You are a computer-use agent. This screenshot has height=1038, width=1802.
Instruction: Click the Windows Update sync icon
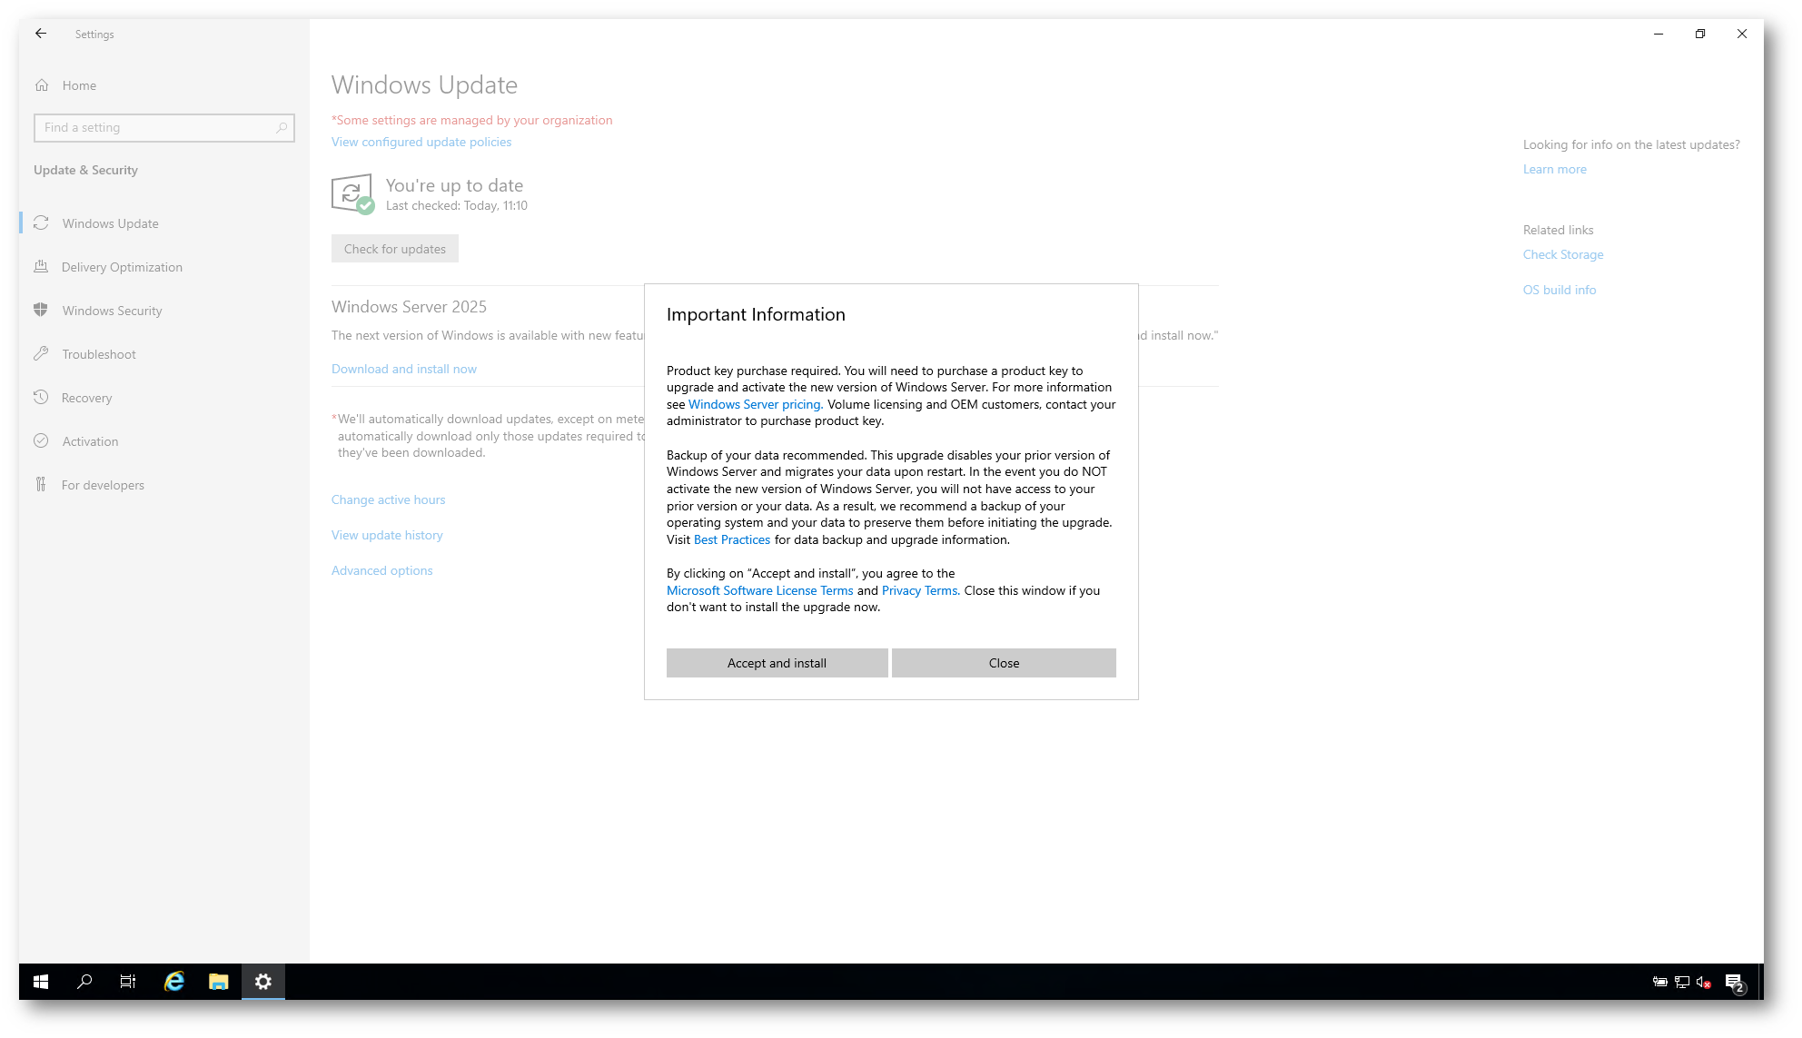click(x=41, y=223)
